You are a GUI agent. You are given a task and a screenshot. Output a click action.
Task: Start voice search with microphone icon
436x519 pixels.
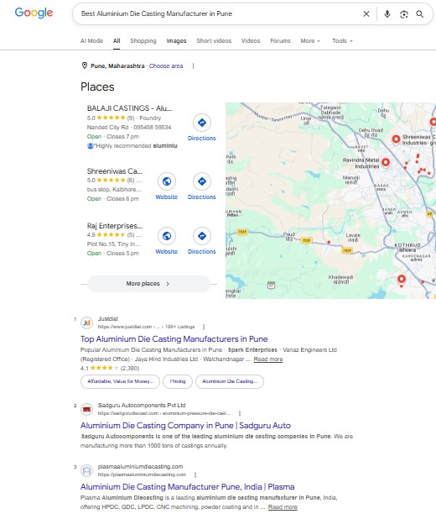pyautogui.click(x=387, y=14)
